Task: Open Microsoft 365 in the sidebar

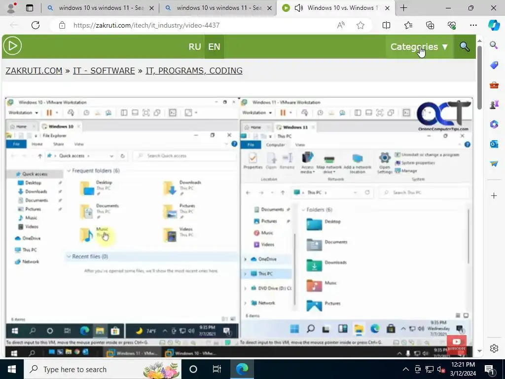Action: click(x=494, y=124)
